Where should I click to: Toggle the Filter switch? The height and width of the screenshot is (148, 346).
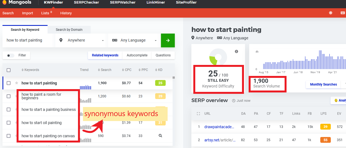click(11, 55)
